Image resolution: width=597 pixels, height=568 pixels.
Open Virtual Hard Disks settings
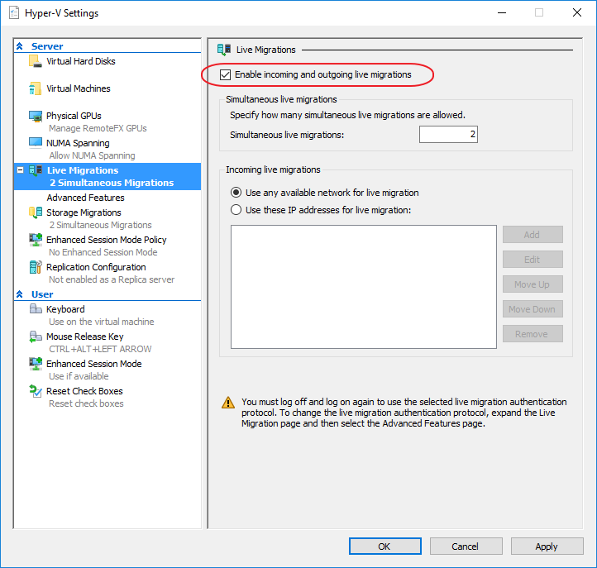(x=81, y=61)
